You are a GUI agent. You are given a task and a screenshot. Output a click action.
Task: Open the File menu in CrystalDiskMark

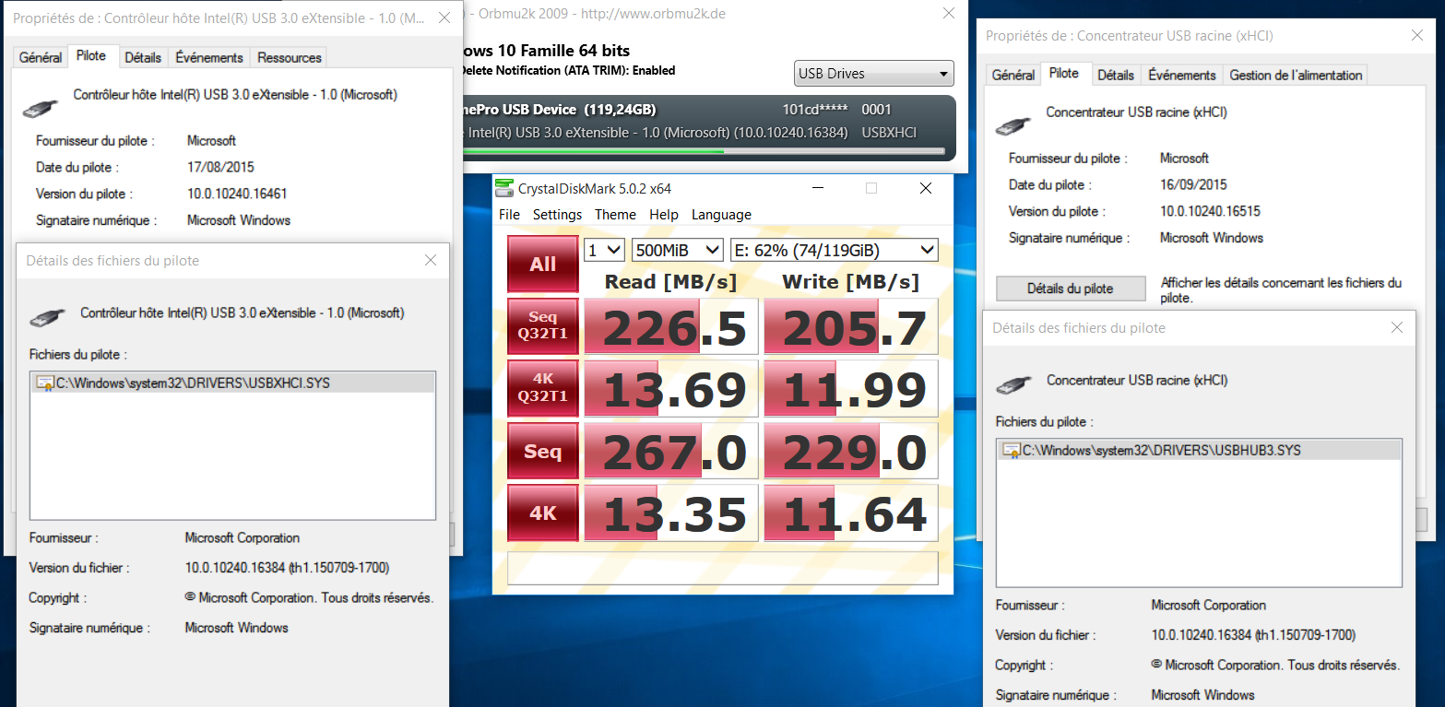point(509,214)
